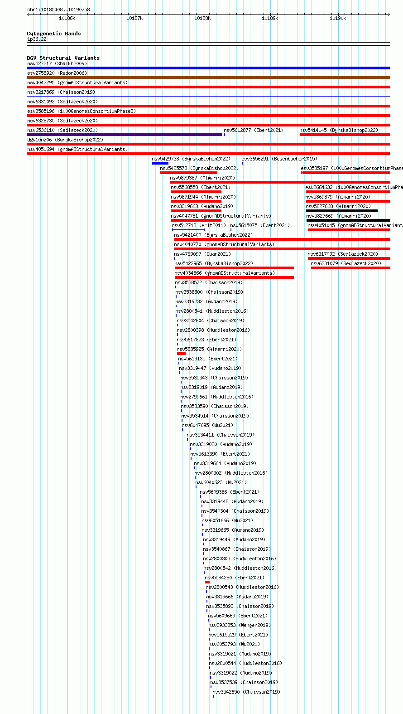Screen dimensions: 403x714
Task: Open variant label nsv4759097 (Quan2021)
Action: (x=202, y=254)
